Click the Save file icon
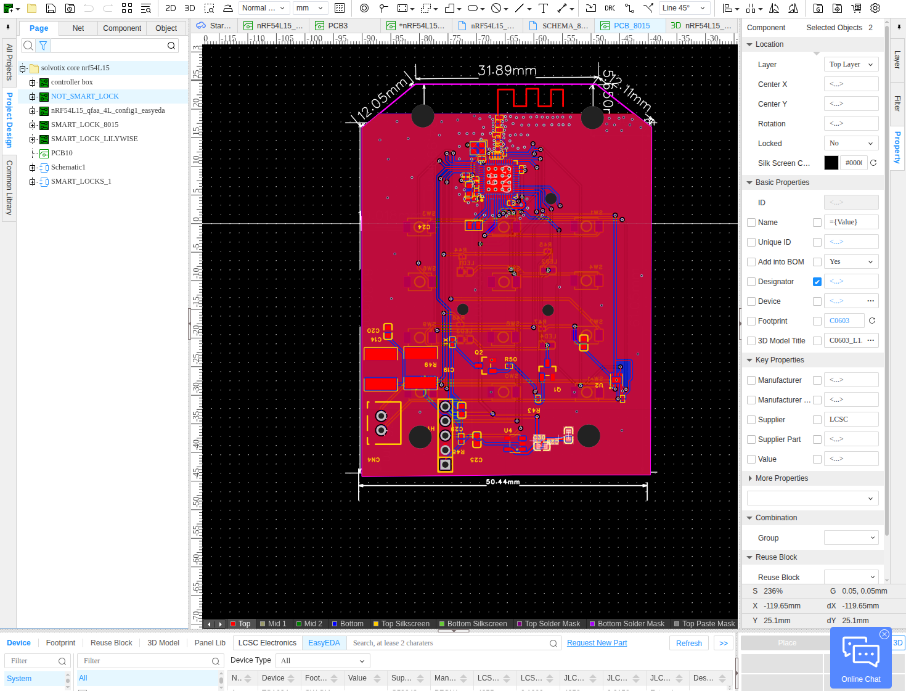Image resolution: width=906 pixels, height=691 pixels. tap(51, 8)
